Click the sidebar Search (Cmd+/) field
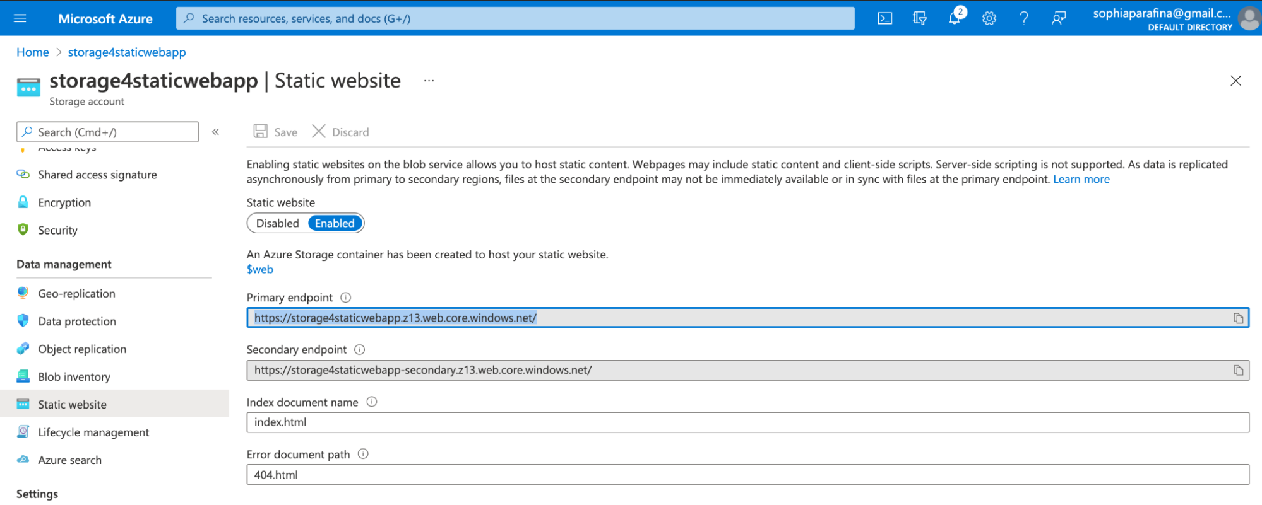The height and width of the screenshot is (505, 1262). click(x=107, y=132)
